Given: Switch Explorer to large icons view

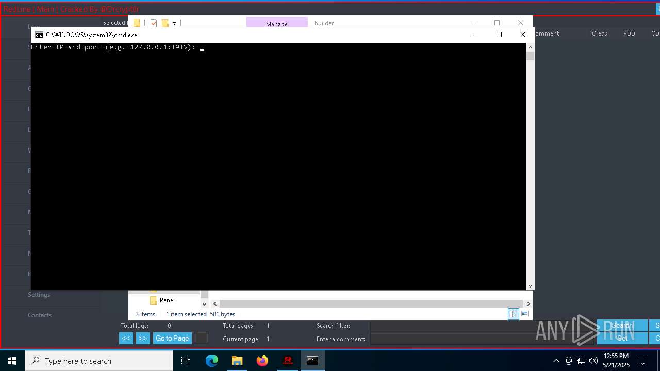Looking at the screenshot, I should click(x=525, y=314).
